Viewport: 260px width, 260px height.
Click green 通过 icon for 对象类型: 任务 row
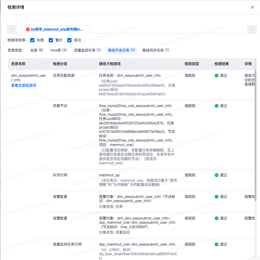(216, 197)
